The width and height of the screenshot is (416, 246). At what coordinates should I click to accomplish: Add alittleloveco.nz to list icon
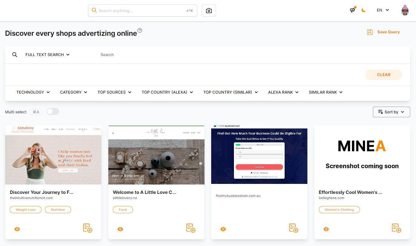191,228
